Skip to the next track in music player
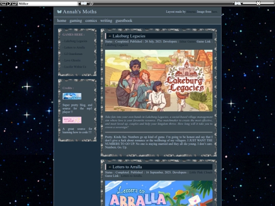This screenshot has width=275, height=206. [x=14, y=4]
